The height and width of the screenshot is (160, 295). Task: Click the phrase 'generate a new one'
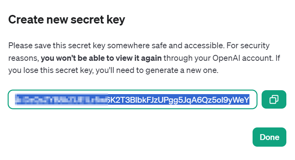click(182, 71)
